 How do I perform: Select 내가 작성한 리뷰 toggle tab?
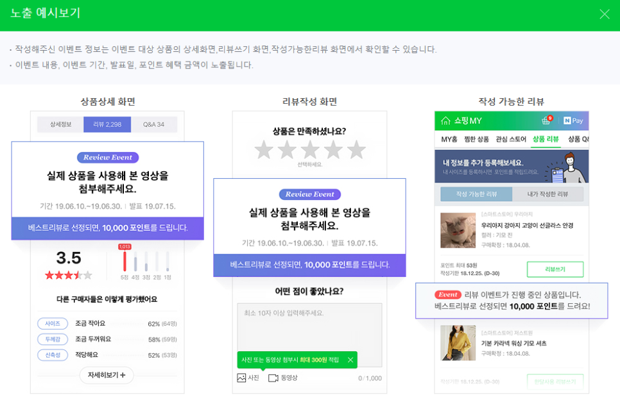547,194
